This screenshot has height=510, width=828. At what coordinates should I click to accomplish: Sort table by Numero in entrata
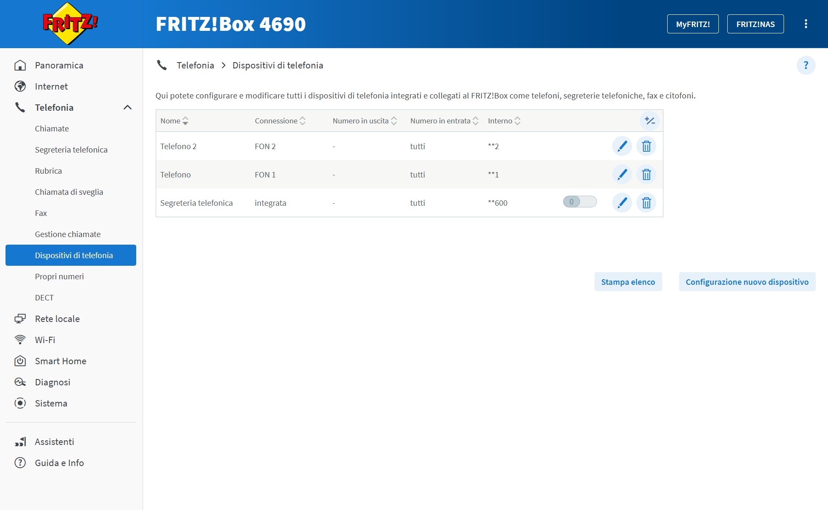pyautogui.click(x=444, y=121)
